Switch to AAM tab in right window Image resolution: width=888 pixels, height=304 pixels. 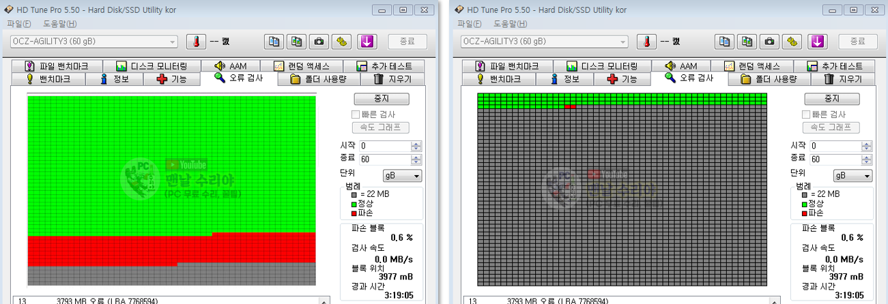click(x=681, y=66)
